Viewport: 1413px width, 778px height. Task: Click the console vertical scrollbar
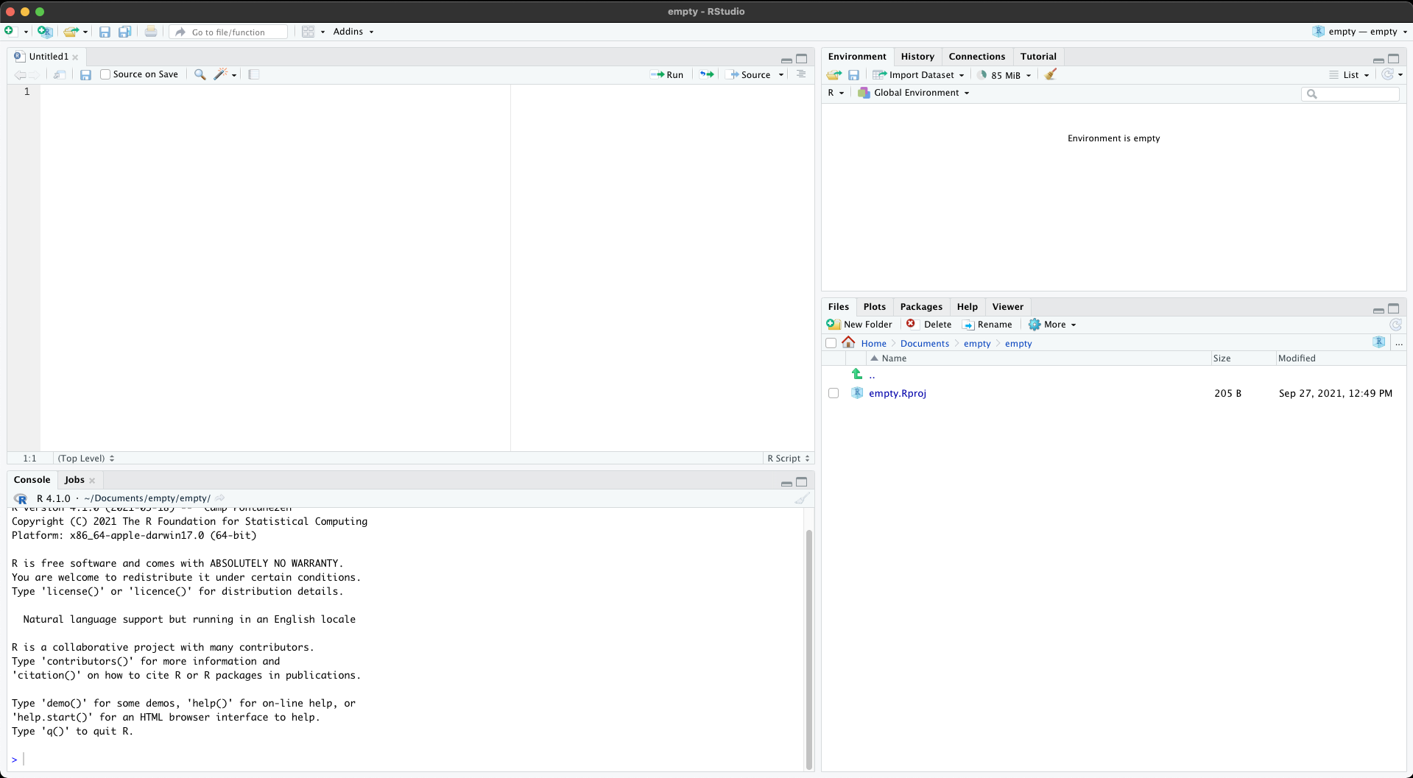(809, 648)
